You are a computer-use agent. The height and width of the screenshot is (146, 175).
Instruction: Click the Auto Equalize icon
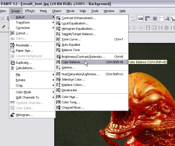(58, 45)
